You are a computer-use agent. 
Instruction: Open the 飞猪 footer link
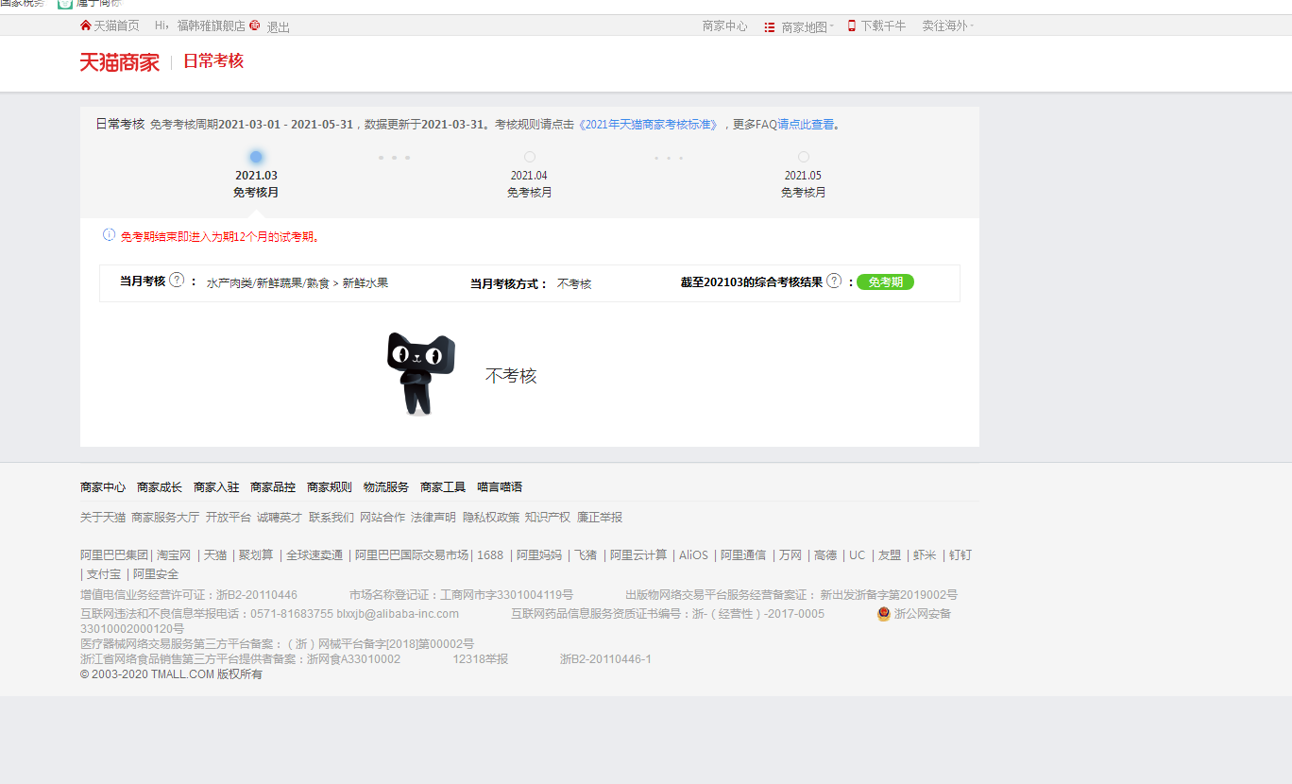click(x=586, y=555)
